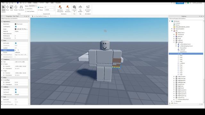The width and height of the screenshot is (205, 115).
Task: Expand the SpawnLocation tree node
Action: click(172, 29)
